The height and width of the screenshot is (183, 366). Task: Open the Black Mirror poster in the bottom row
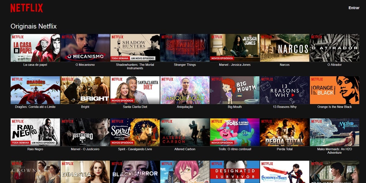pos(135,172)
